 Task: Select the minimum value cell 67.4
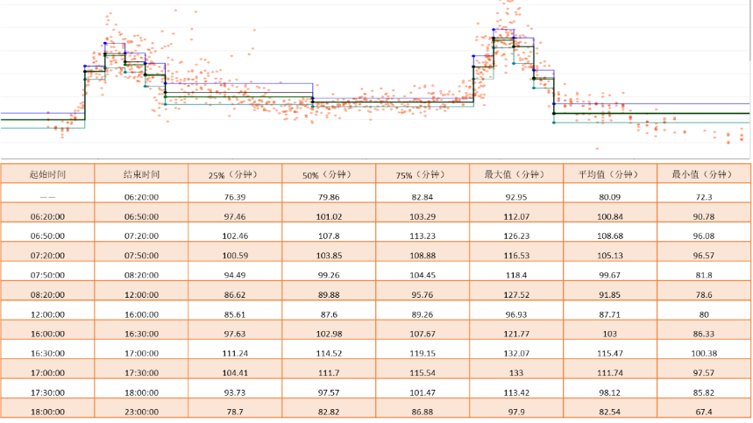[703, 410]
